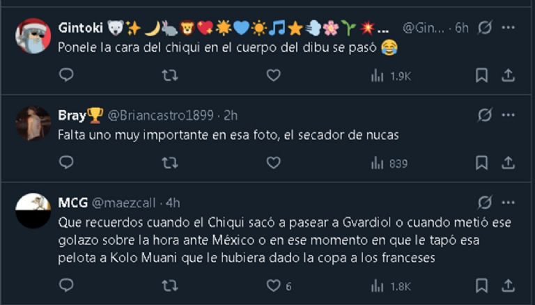Viewport: 535px width, 305px height.
Task: Reply to Gintoki's tweet
Action: click(x=65, y=75)
